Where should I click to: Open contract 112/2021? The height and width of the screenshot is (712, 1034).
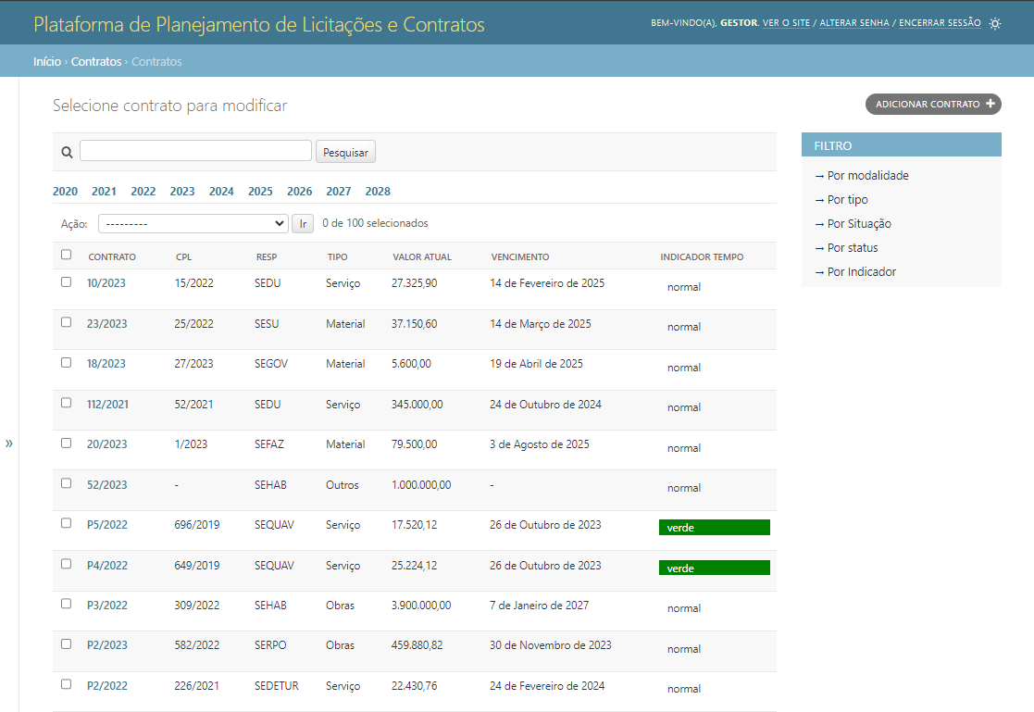pos(107,405)
